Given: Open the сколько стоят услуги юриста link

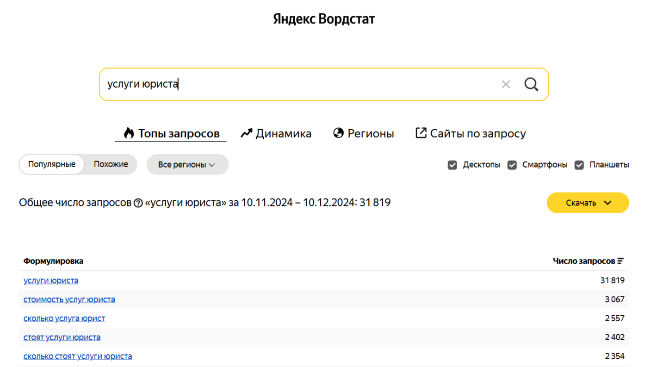Looking at the screenshot, I should [x=78, y=356].
